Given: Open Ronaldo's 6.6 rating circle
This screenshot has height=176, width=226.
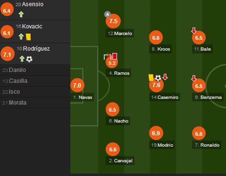Looking at the screenshot, I should coord(199,133).
